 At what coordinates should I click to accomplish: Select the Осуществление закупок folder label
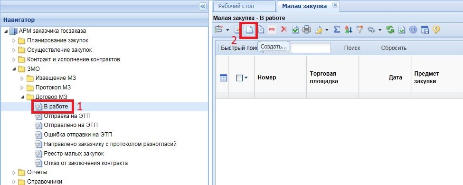click(59, 50)
